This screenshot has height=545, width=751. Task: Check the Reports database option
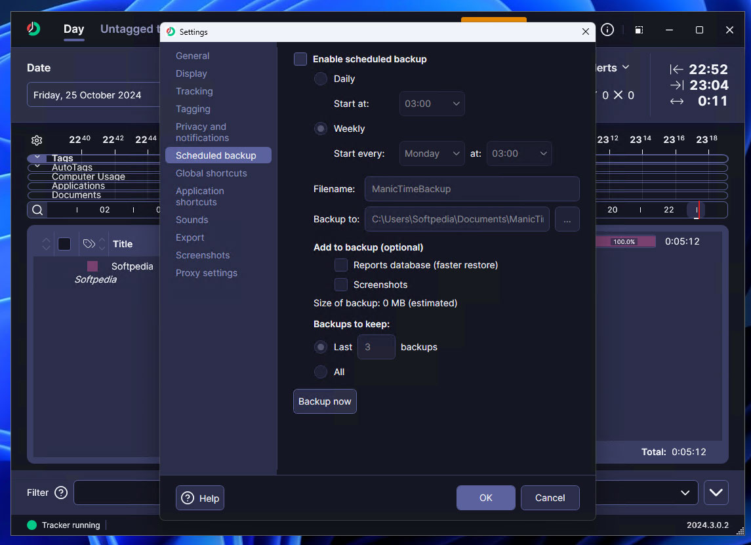click(x=341, y=265)
